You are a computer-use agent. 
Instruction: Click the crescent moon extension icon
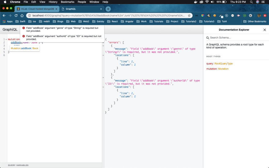251,16
